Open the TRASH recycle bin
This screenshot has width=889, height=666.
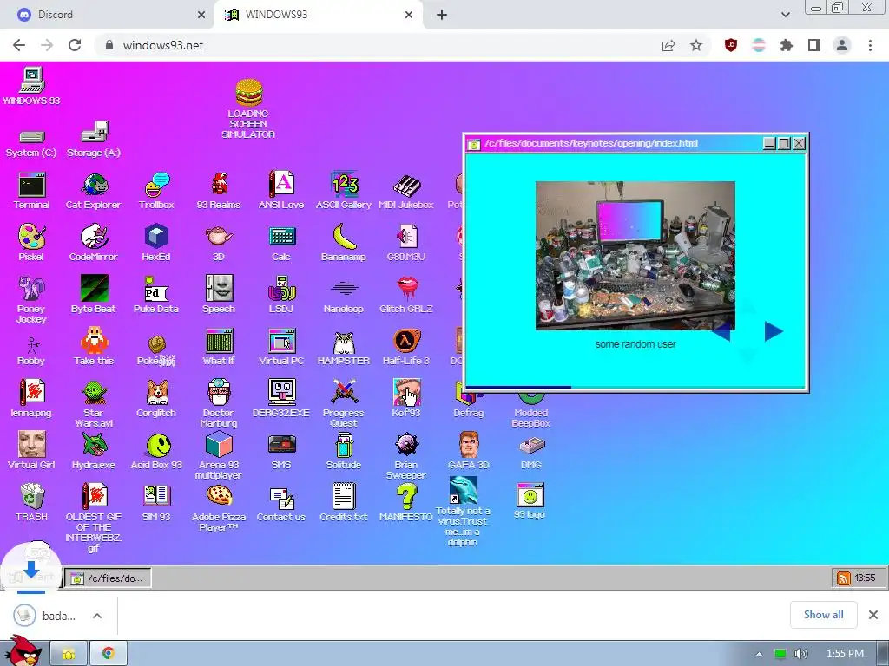coord(32,497)
